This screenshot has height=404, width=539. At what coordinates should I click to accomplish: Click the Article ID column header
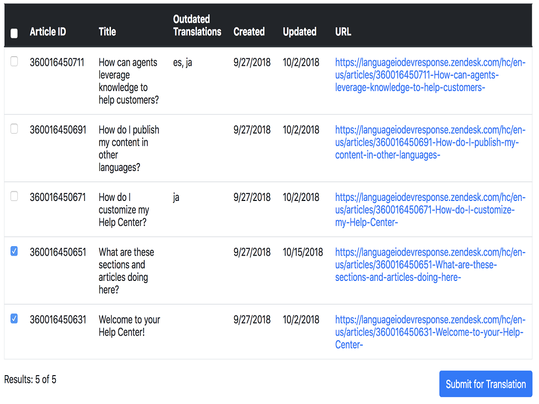(x=48, y=32)
